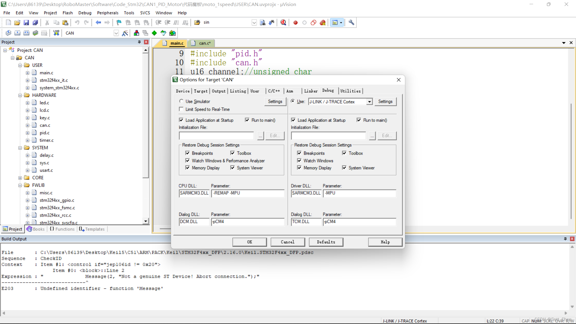Viewport: 576px width, 324px height.
Task: Click the Defaults button
Action: pos(326,242)
